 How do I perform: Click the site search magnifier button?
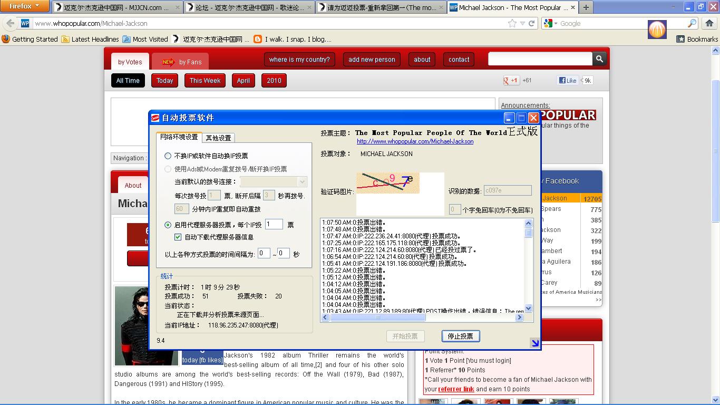click(599, 59)
